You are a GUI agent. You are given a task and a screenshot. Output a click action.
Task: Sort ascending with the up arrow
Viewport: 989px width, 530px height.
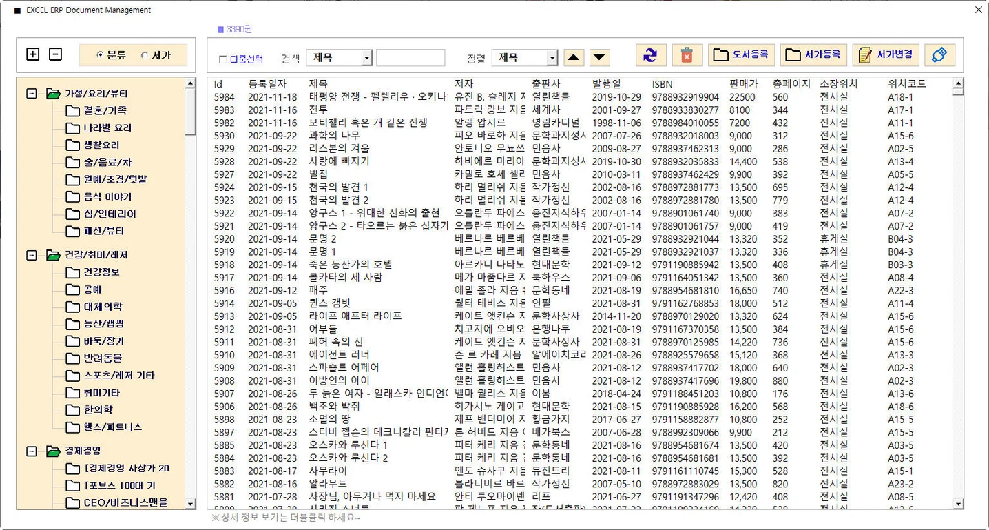(574, 58)
